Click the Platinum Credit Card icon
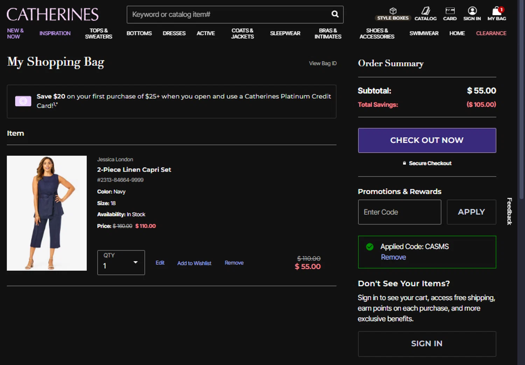Image resolution: width=525 pixels, height=365 pixels. click(23, 101)
